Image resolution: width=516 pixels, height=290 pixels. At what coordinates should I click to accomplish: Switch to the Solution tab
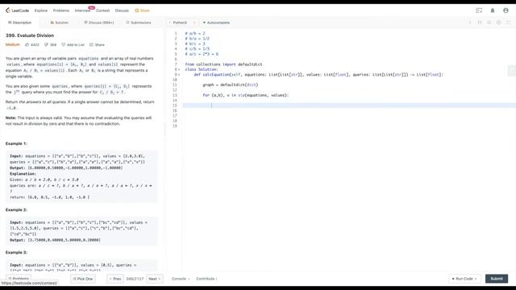[59, 23]
